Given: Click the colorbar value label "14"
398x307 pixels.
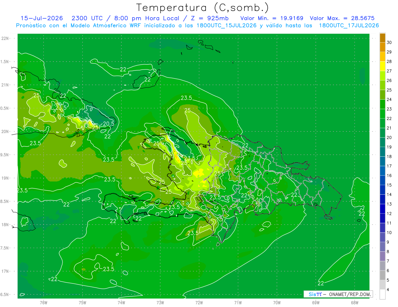Looking at the screenshot, I should [x=389, y=195].
